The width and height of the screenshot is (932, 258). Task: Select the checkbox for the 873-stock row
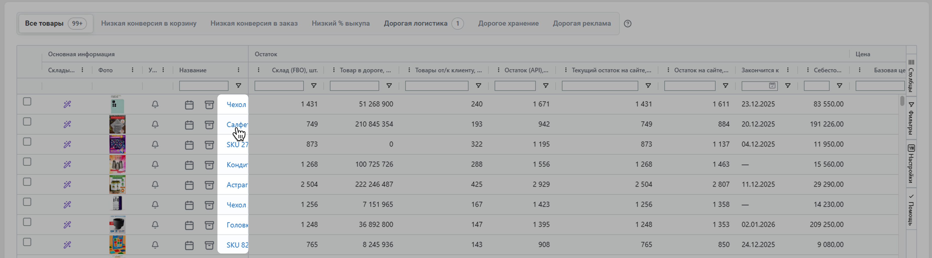[x=27, y=142]
